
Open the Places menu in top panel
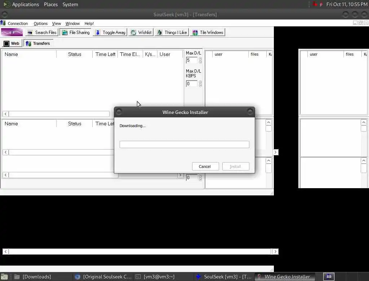(x=50, y=4)
